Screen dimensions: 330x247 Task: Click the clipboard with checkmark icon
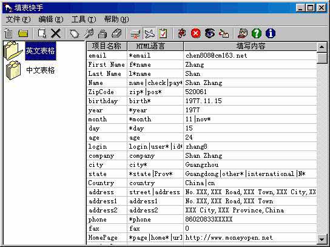[x=163, y=33]
